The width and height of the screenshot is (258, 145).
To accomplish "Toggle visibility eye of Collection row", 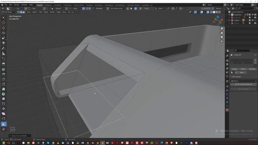I will click(253, 15).
